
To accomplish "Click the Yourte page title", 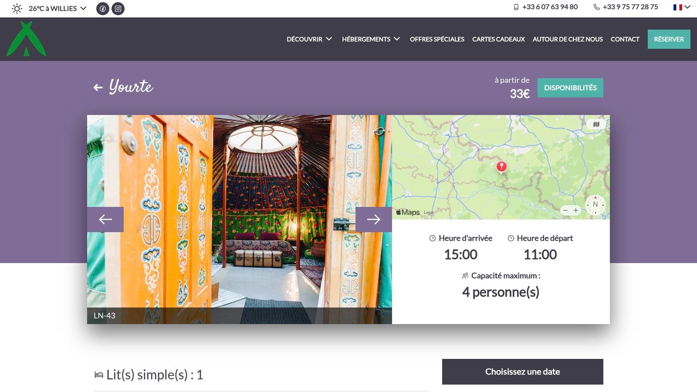I will point(131,86).
